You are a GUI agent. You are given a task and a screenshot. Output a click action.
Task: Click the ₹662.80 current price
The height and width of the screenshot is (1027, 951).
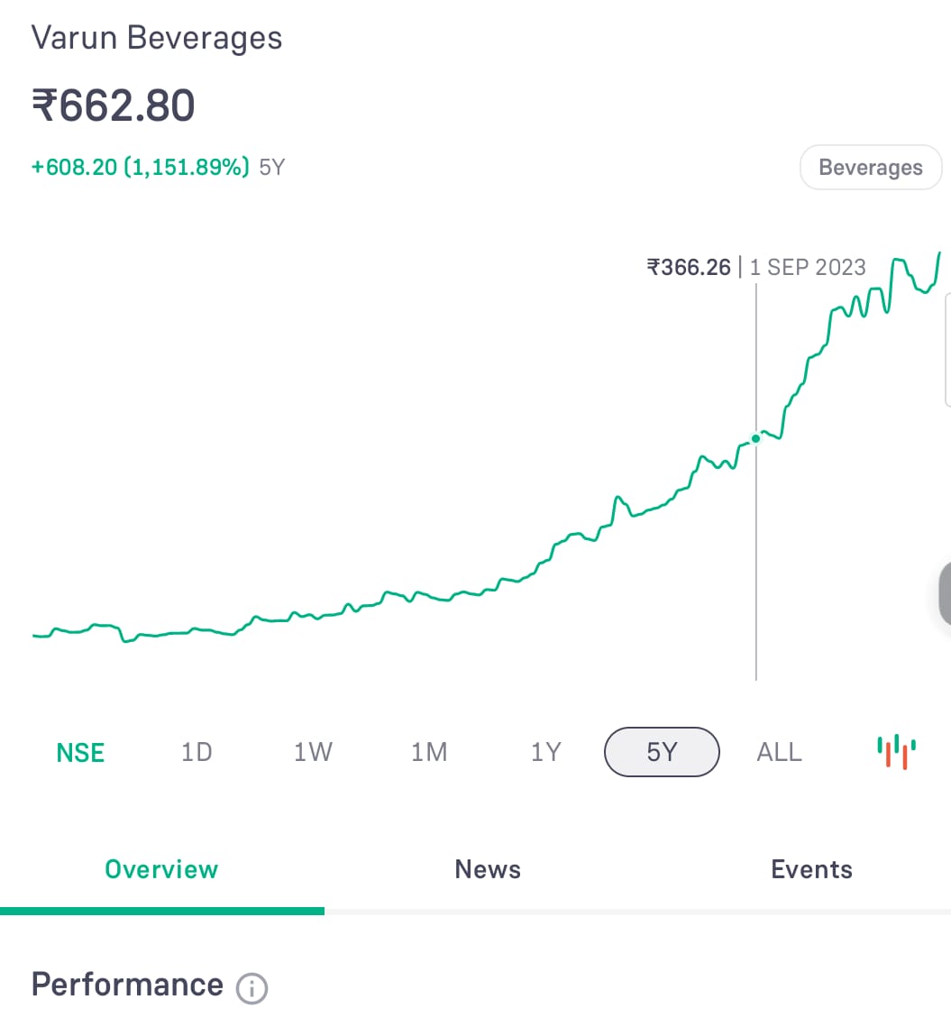(x=114, y=105)
